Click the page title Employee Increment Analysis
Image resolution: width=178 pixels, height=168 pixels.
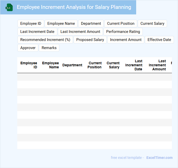pos(74,7)
